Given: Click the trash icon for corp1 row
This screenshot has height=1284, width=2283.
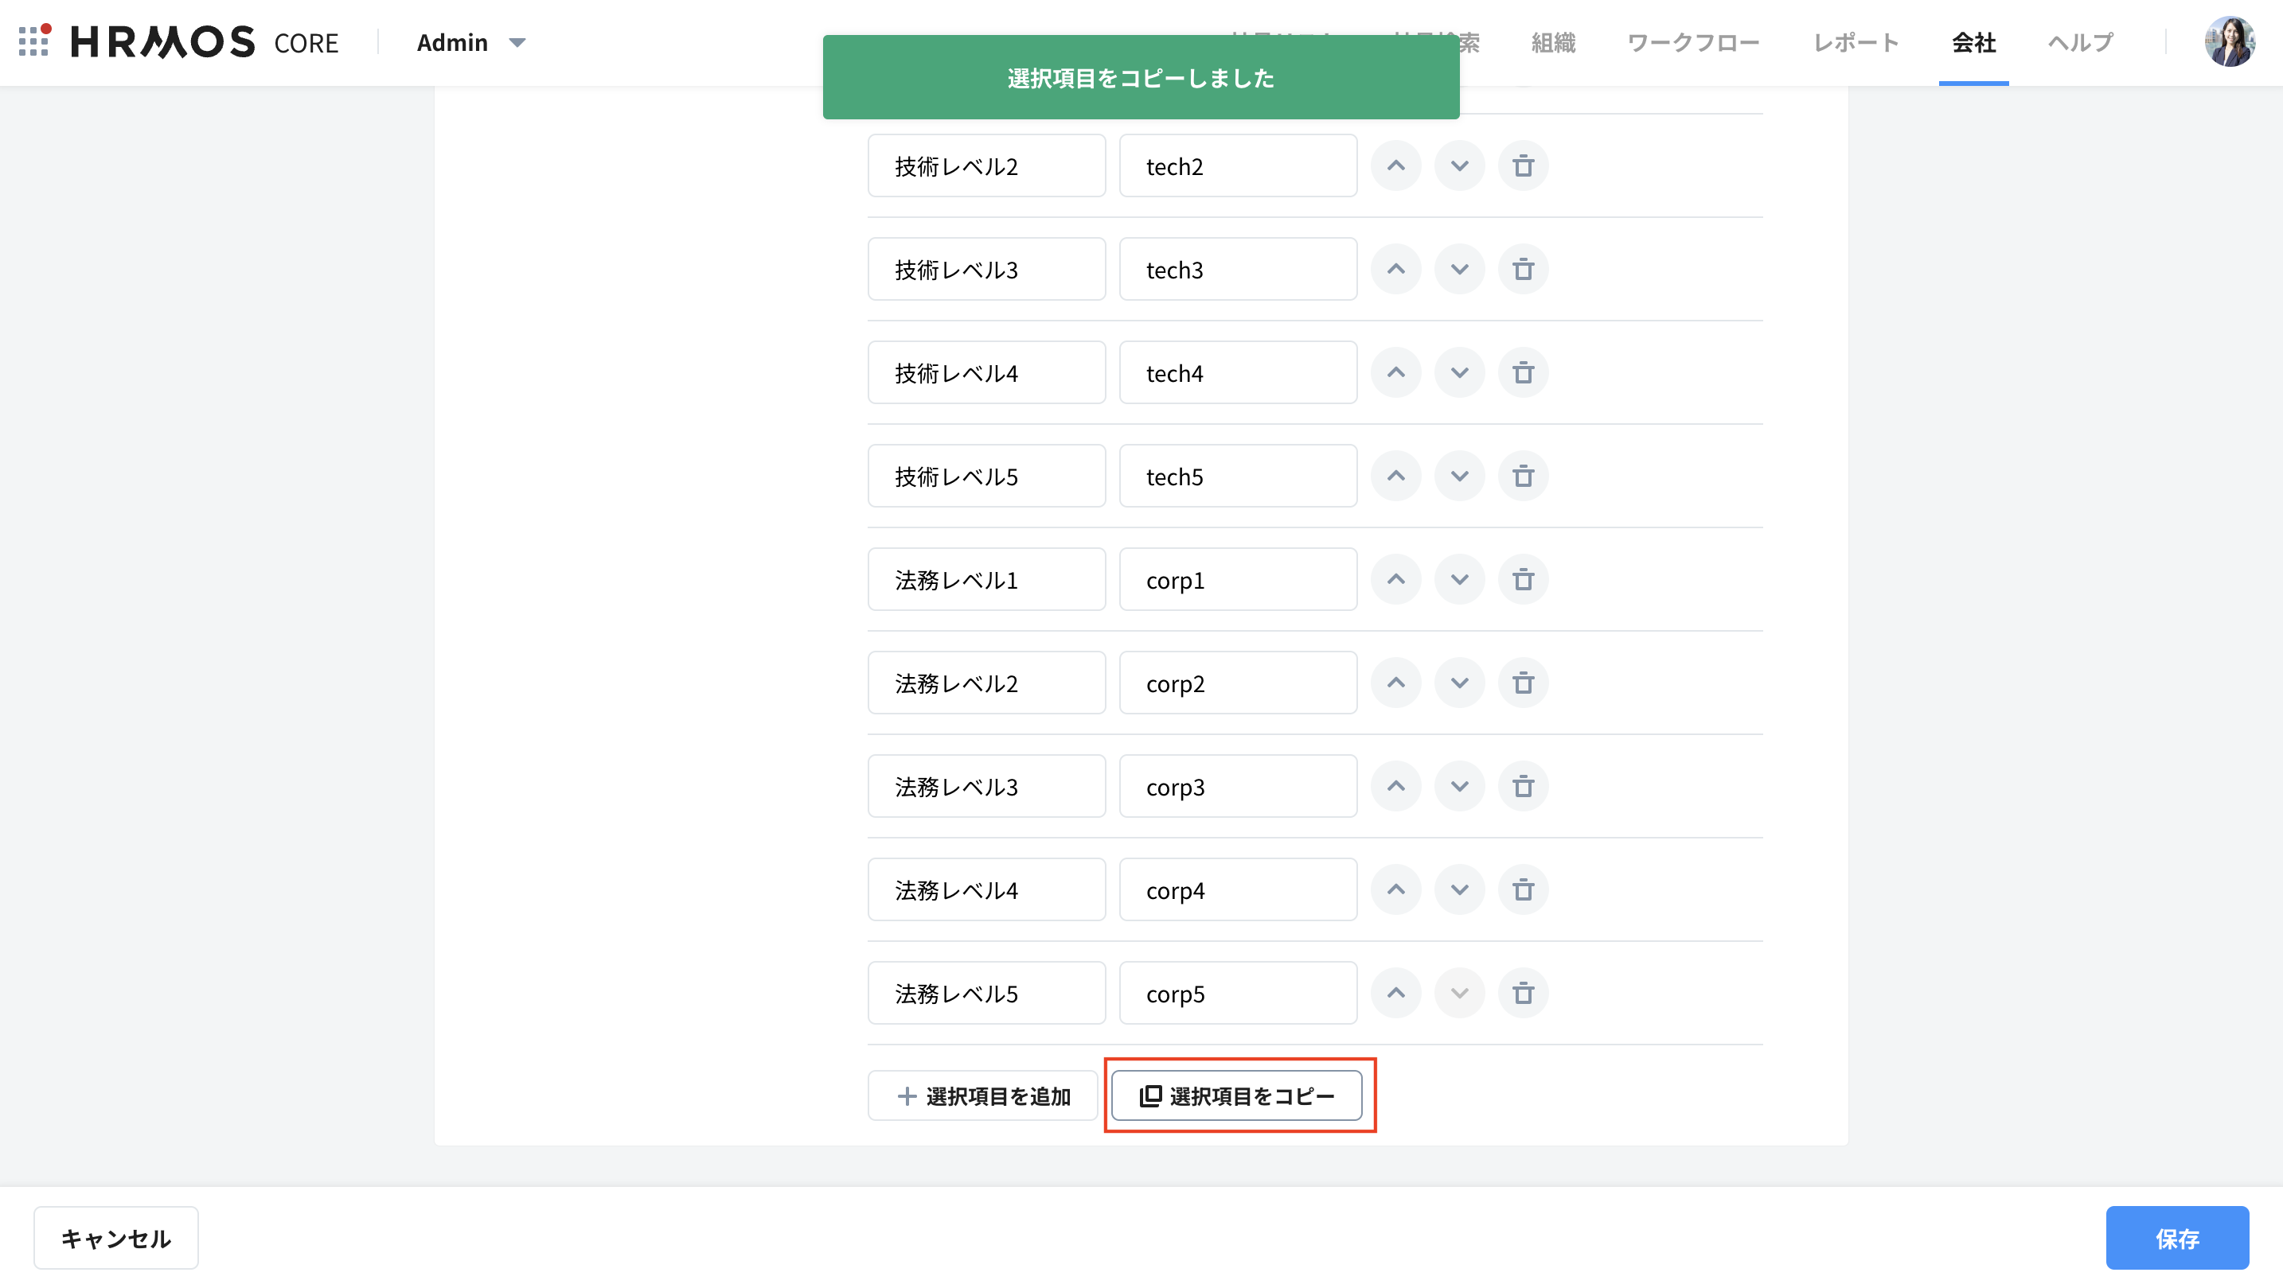Looking at the screenshot, I should point(1523,580).
